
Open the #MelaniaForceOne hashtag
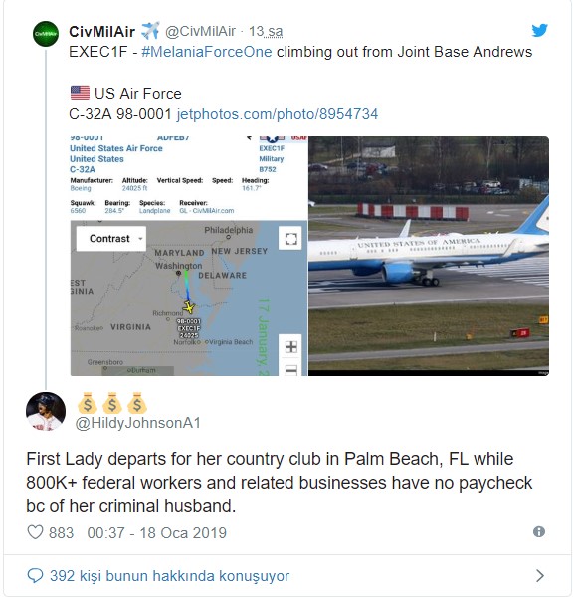pyautogui.click(x=207, y=52)
